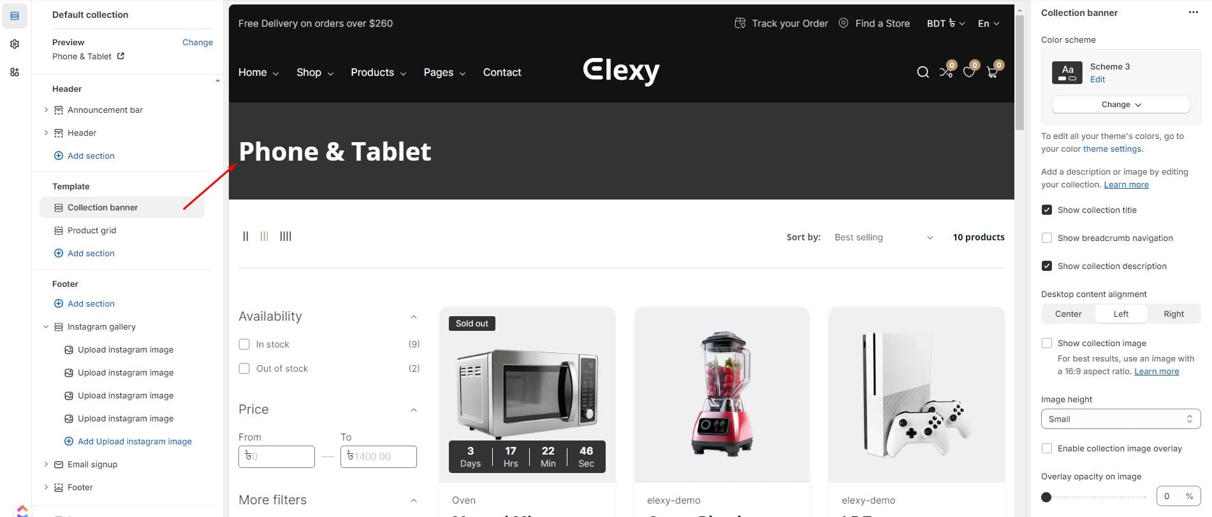Screen dimensions: 1212x517
Task: Open the Best selling sort dropdown
Action: coord(883,237)
